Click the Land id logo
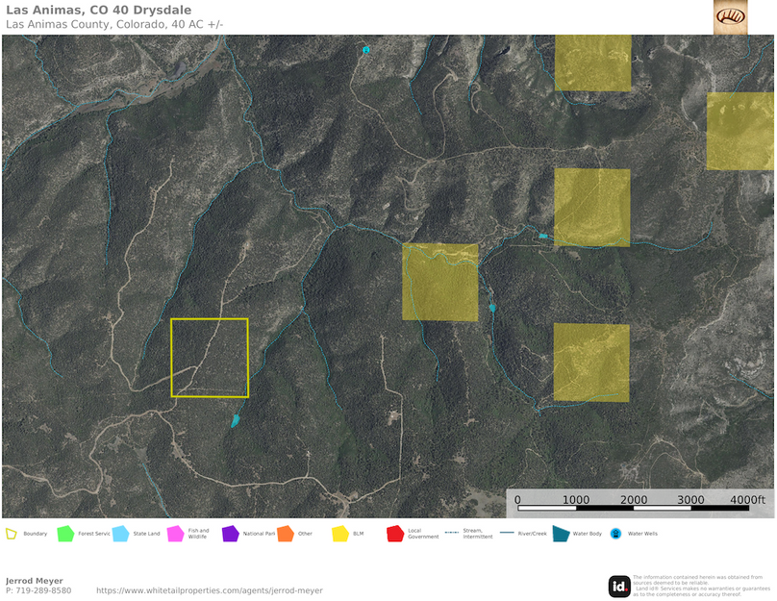Screen dimensions: 777x601 pyautogui.click(x=619, y=586)
